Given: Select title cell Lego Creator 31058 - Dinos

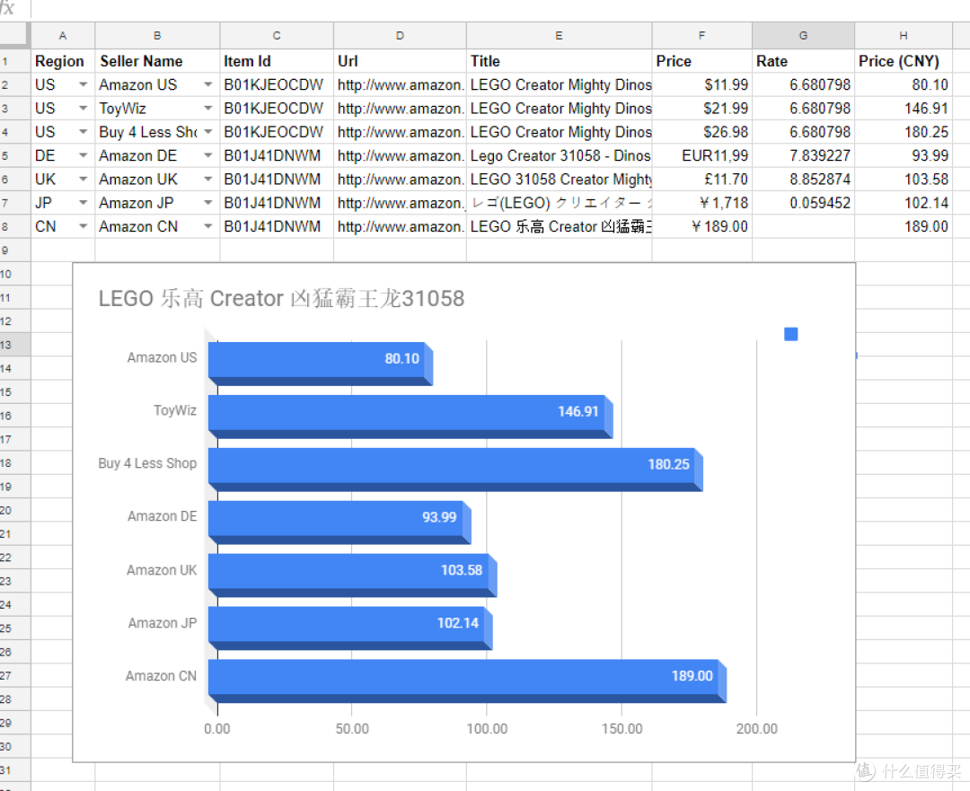Looking at the screenshot, I should 560,155.
